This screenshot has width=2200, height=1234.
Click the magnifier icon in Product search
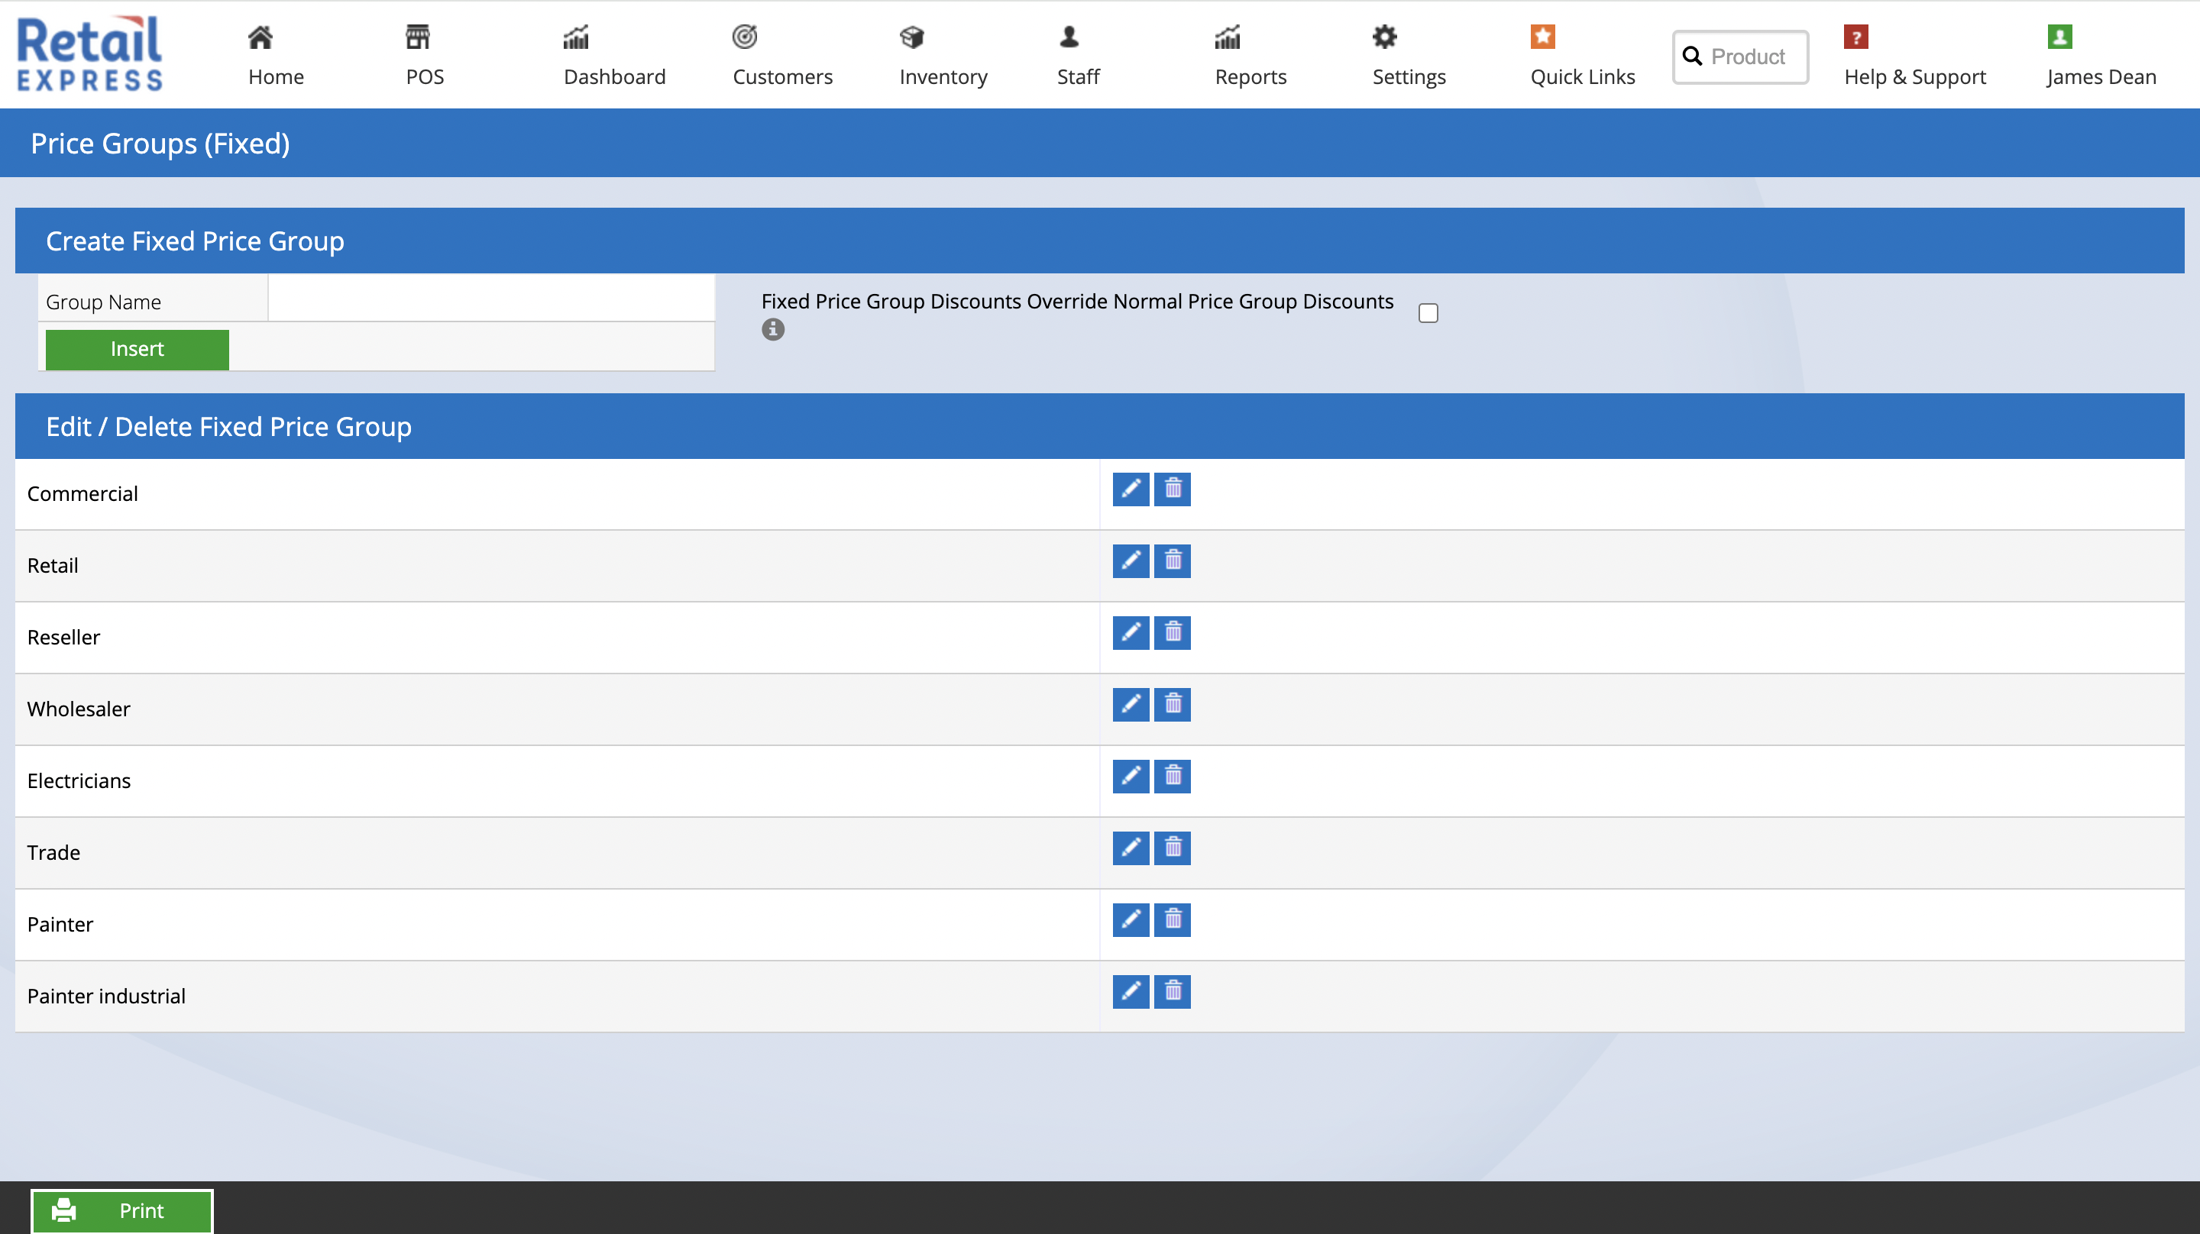(x=1692, y=57)
